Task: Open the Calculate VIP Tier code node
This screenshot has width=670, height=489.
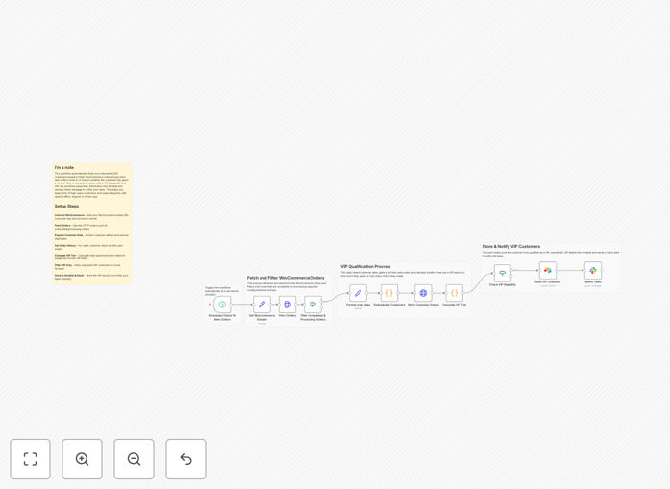Action: tap(455, 293)
